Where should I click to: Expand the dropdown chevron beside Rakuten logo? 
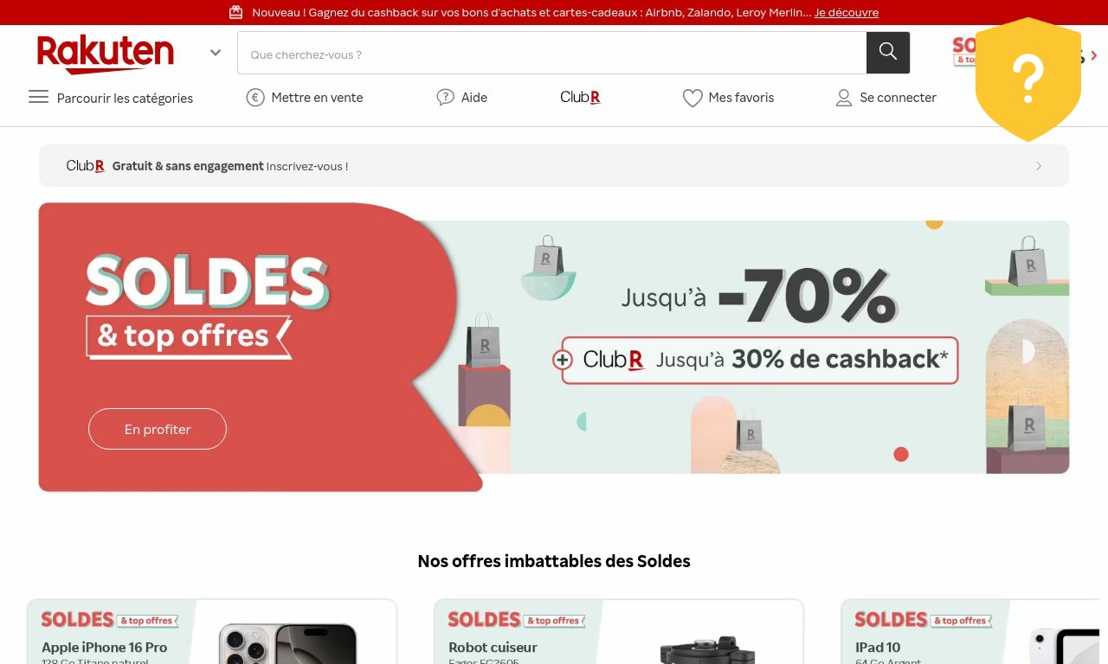(x=216, y=53)
